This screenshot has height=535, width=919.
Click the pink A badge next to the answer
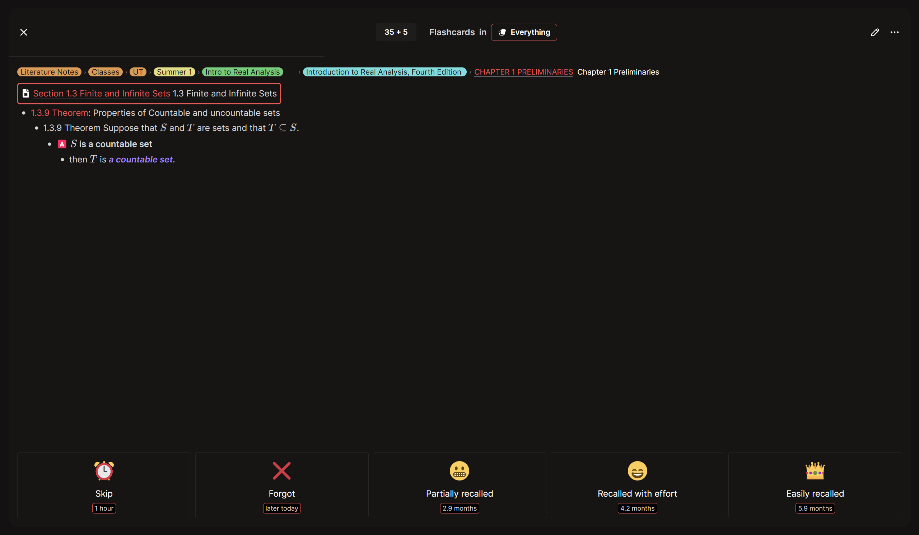[62, 144]
